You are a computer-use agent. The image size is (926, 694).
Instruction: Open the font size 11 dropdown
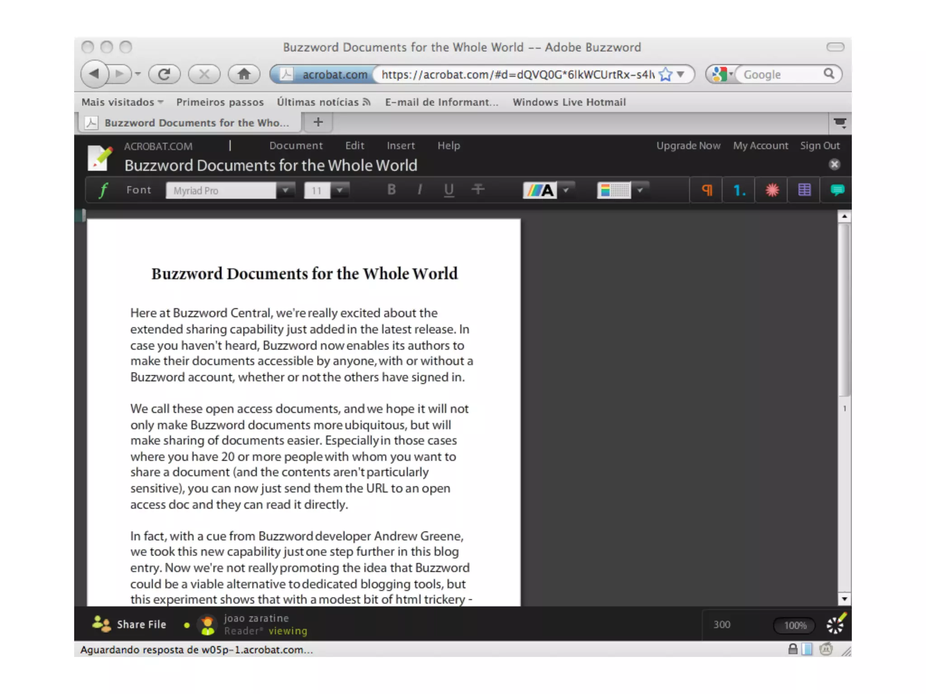[340, 190]
